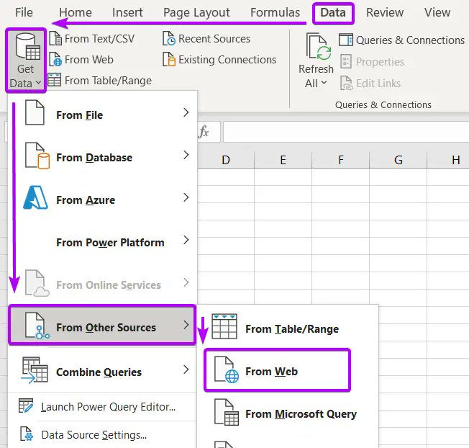Expand the Combine Queries submenu arrow

[186, 369]
